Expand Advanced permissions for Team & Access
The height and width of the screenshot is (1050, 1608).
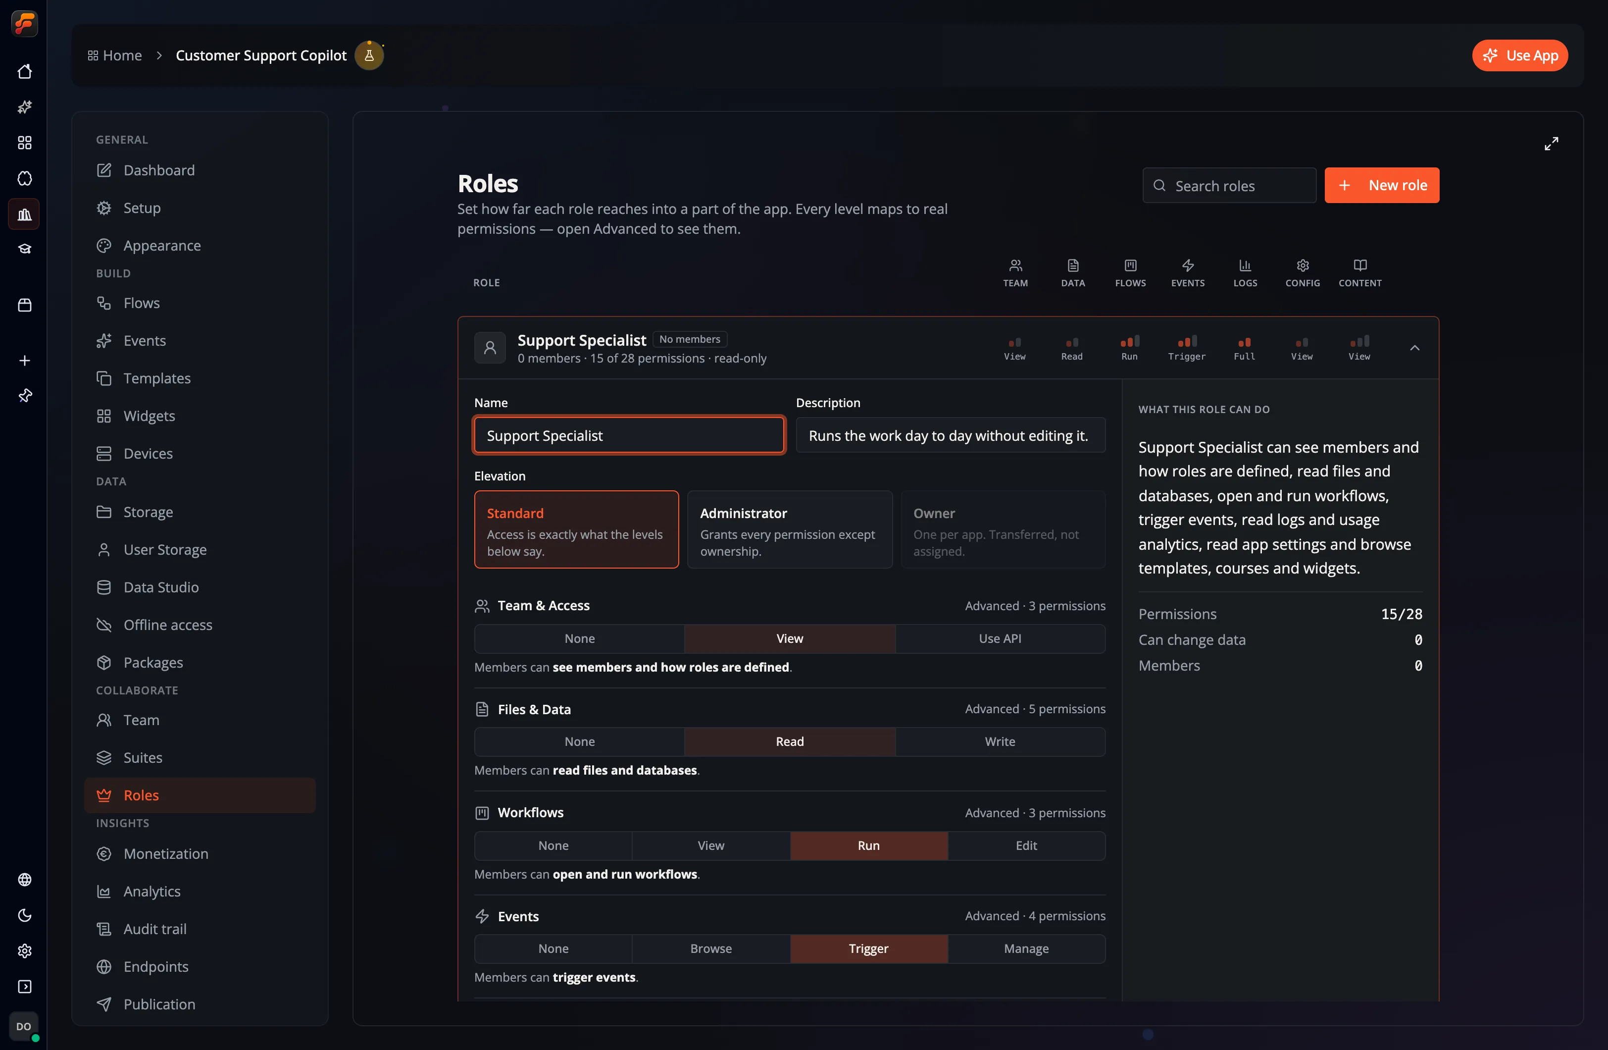[x=1035, y=606]
